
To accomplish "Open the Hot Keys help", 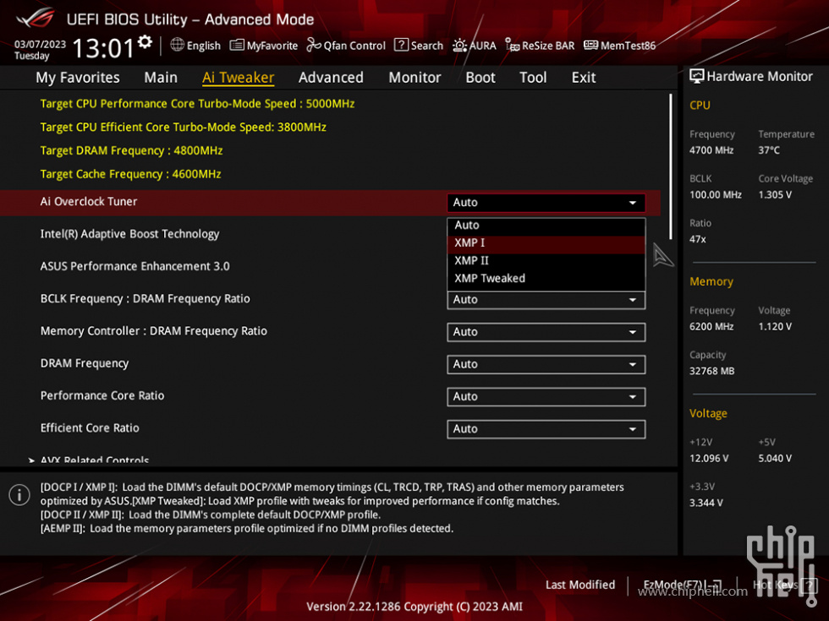I will pos(785,585).
